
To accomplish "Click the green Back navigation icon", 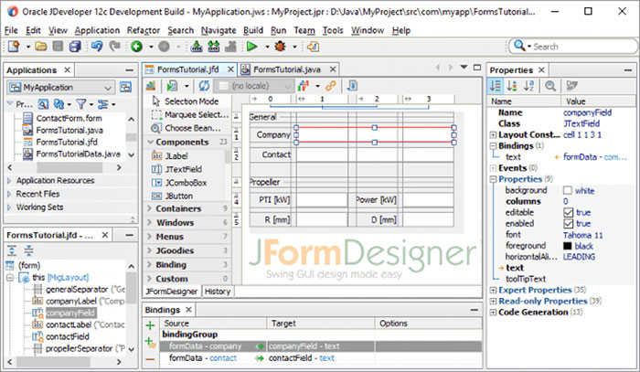I will 136,47.
